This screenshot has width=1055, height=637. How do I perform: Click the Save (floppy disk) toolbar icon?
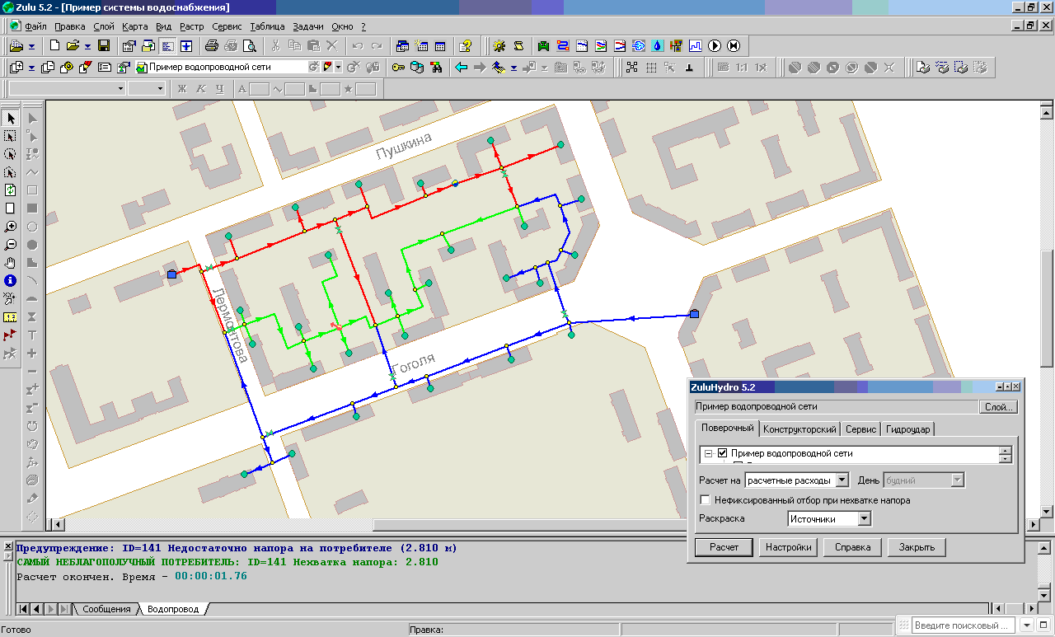[104, 45]
